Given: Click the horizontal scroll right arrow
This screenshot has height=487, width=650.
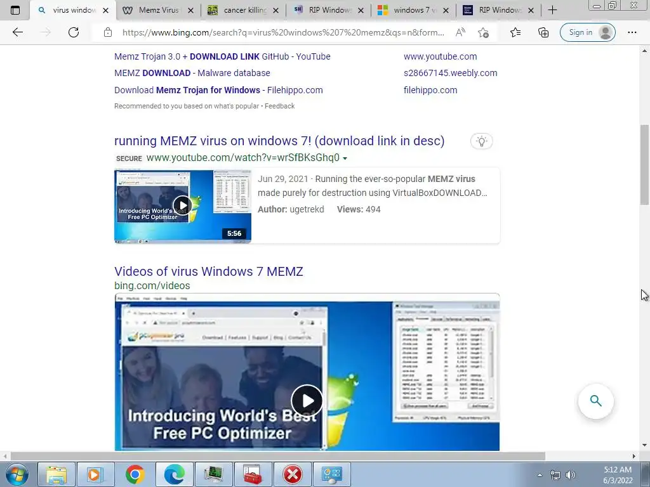Looking at the screenshot, I should (634, 456).
